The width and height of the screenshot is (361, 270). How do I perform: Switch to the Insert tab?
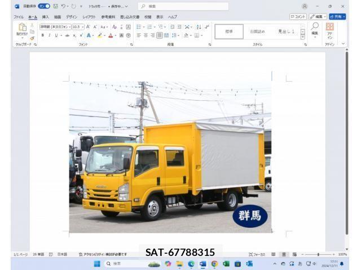[45, 17]
